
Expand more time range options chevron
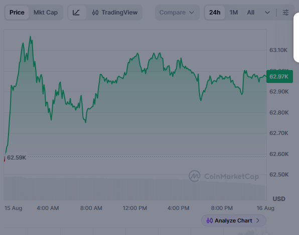pyautogui.click(x=267, y=12)
